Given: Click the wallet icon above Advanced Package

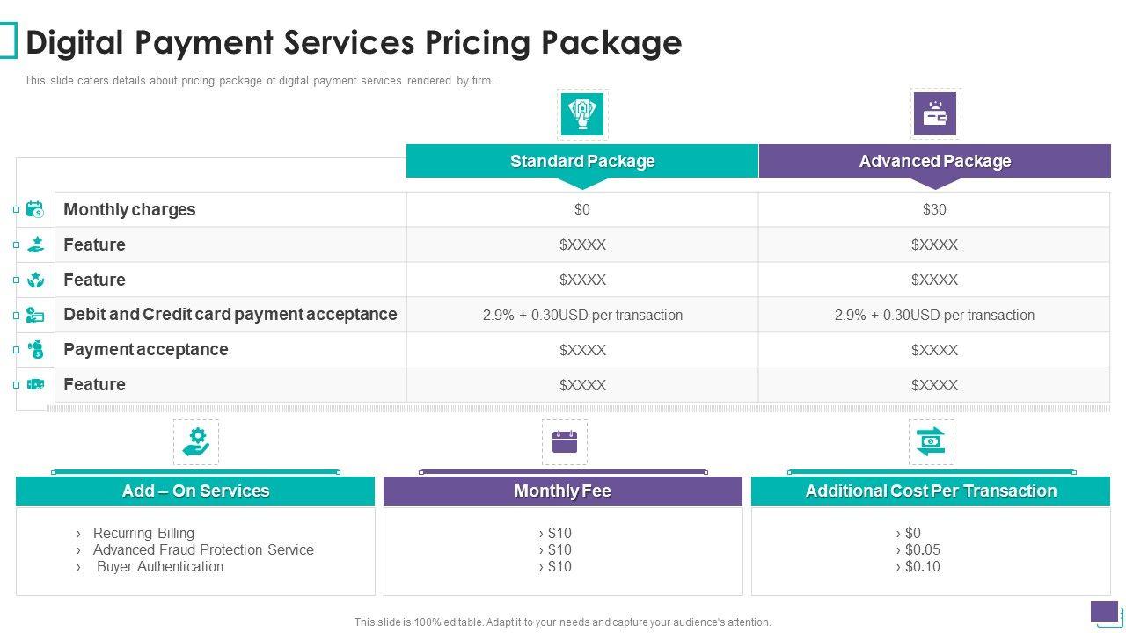Looking at the screenshot, I should point(934,114).
